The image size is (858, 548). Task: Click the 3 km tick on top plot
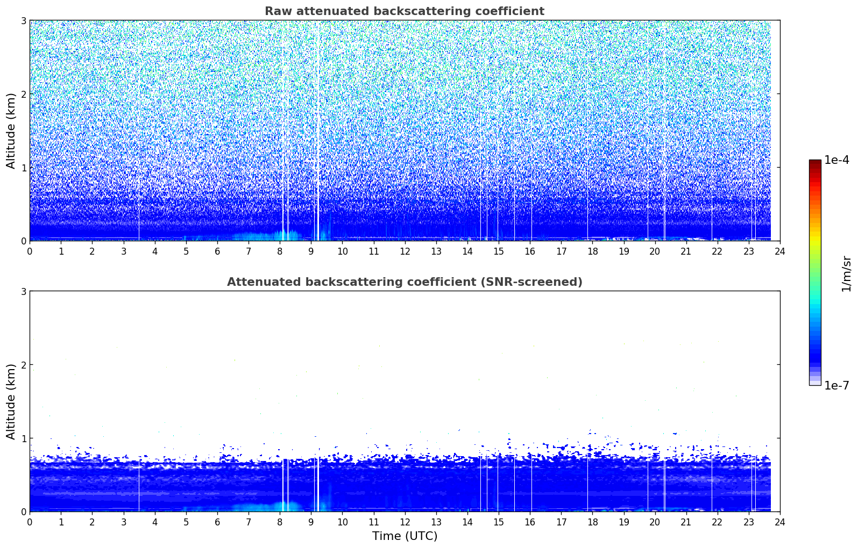pyautogui.click(x=23, y=20)
